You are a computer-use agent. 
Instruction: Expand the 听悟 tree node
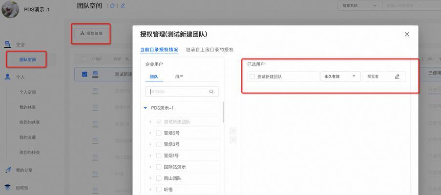pyautogui.click(x=150, y=189)
